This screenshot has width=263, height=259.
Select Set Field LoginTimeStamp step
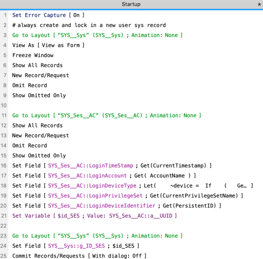[x=112, y=166]
